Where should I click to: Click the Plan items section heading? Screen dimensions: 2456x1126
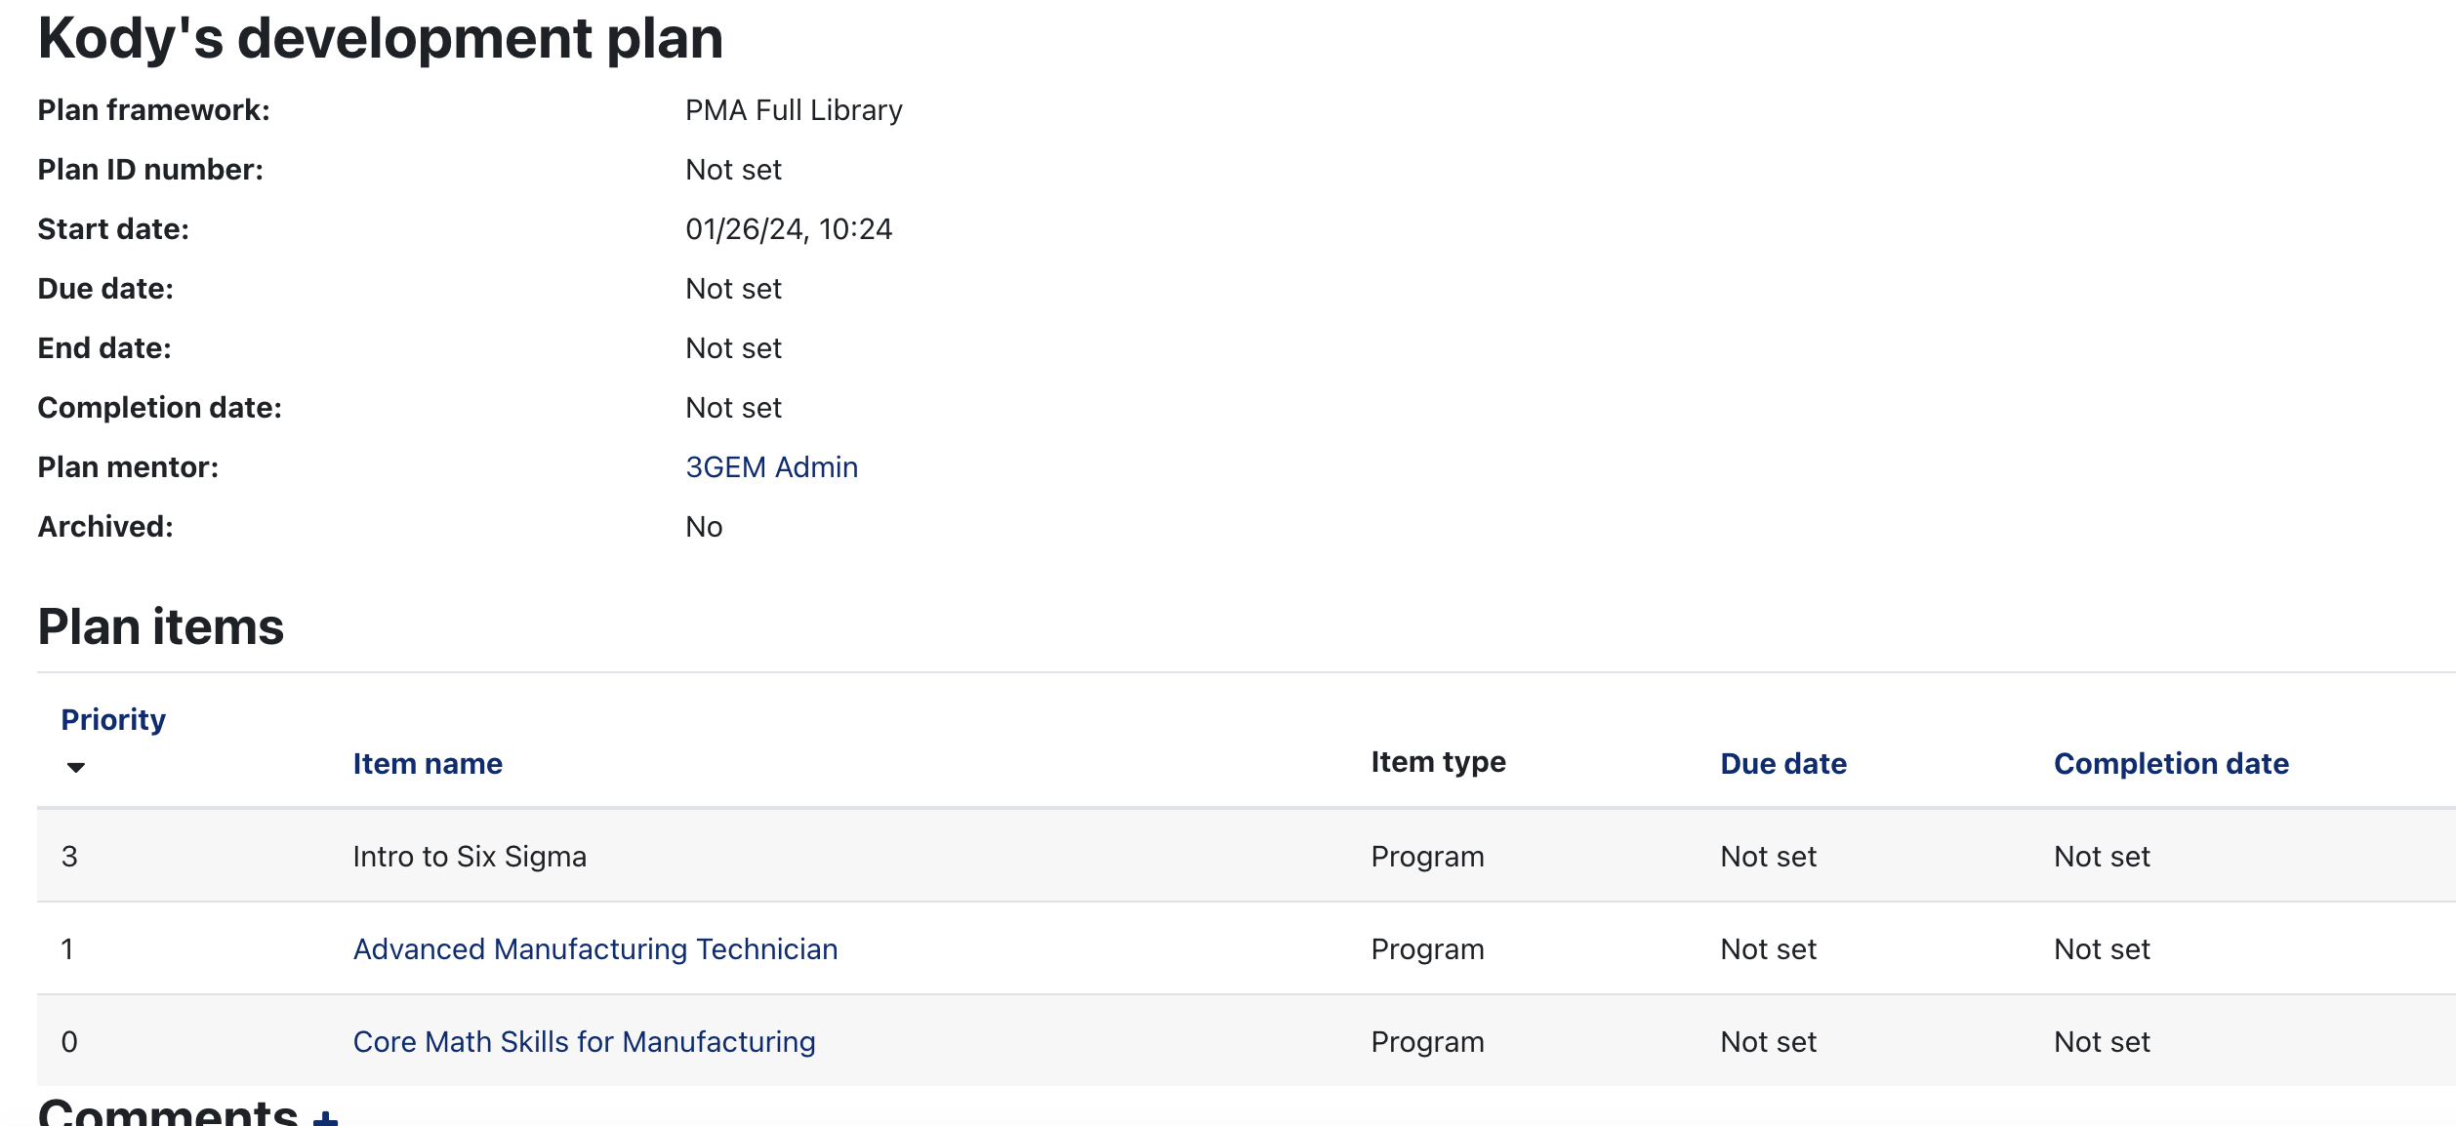pos(160,627)
